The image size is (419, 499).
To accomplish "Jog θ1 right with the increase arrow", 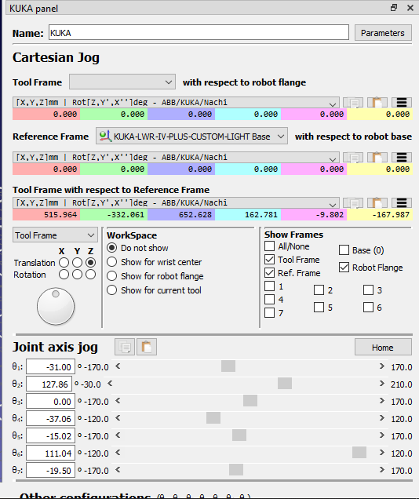I will tap(382, 366).
